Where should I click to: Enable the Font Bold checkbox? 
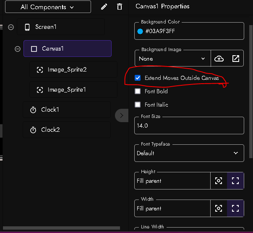(138, 91)
